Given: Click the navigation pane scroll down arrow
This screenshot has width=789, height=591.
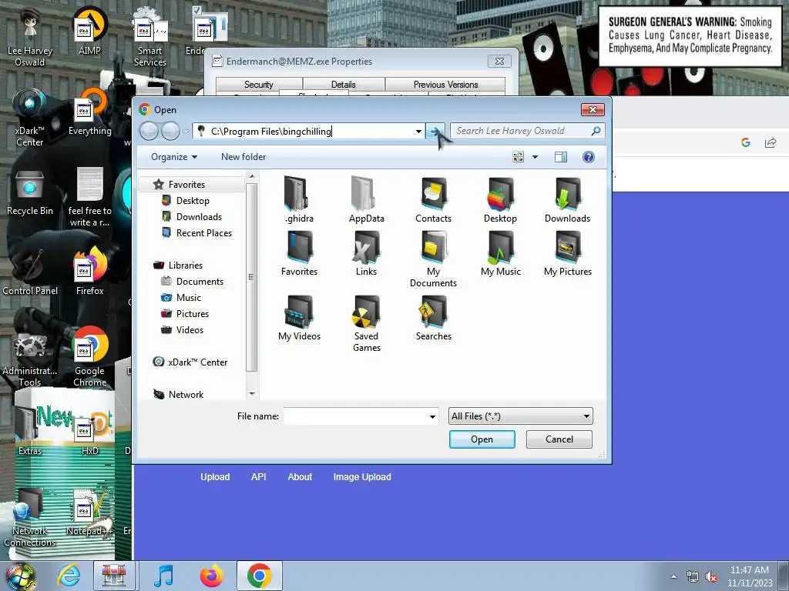Looking at the screenshot, I should point(252,393).
